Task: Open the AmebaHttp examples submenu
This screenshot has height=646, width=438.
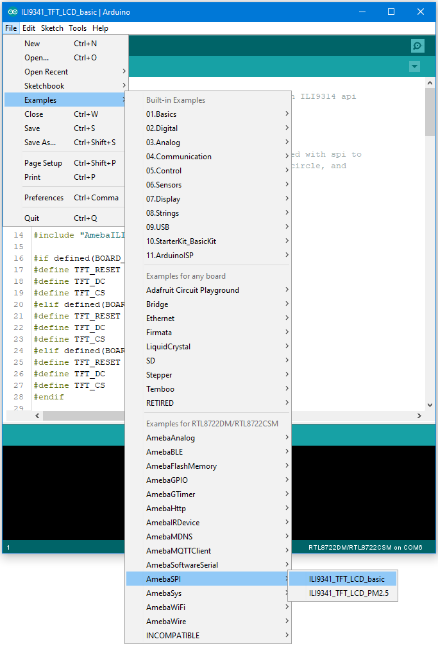Action: 208,508
